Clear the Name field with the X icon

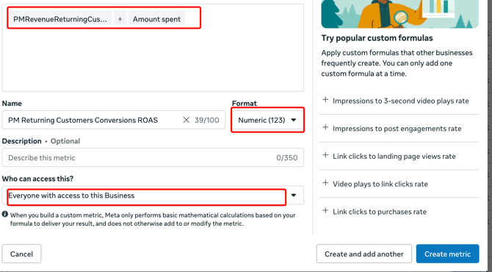186,120
